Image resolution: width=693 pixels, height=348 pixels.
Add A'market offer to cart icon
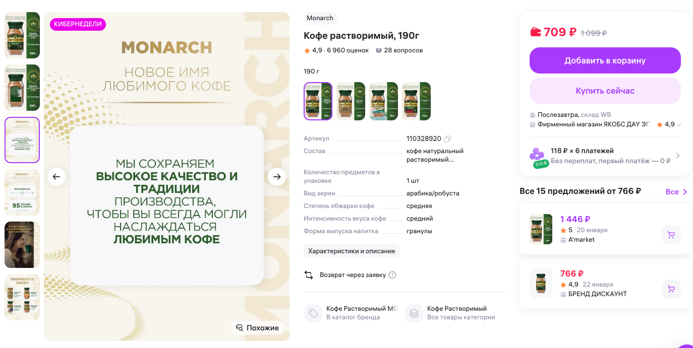click(x=671, y=235)
